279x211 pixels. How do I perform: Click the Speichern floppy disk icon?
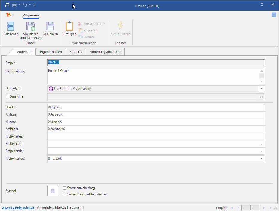pos(50,26)
